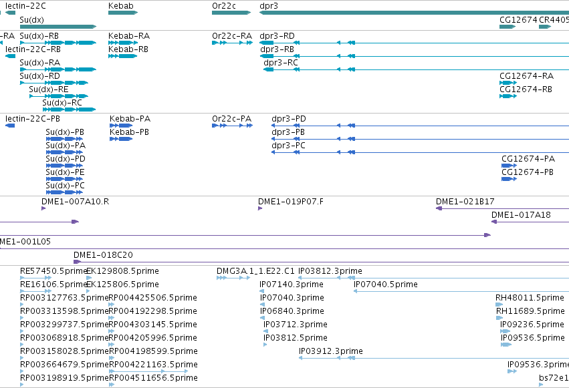This screenshot has width=569, height=388.
Task: Select the dpr3-RD transcript label
Action: pyautogui.click(x=277, y=36)
